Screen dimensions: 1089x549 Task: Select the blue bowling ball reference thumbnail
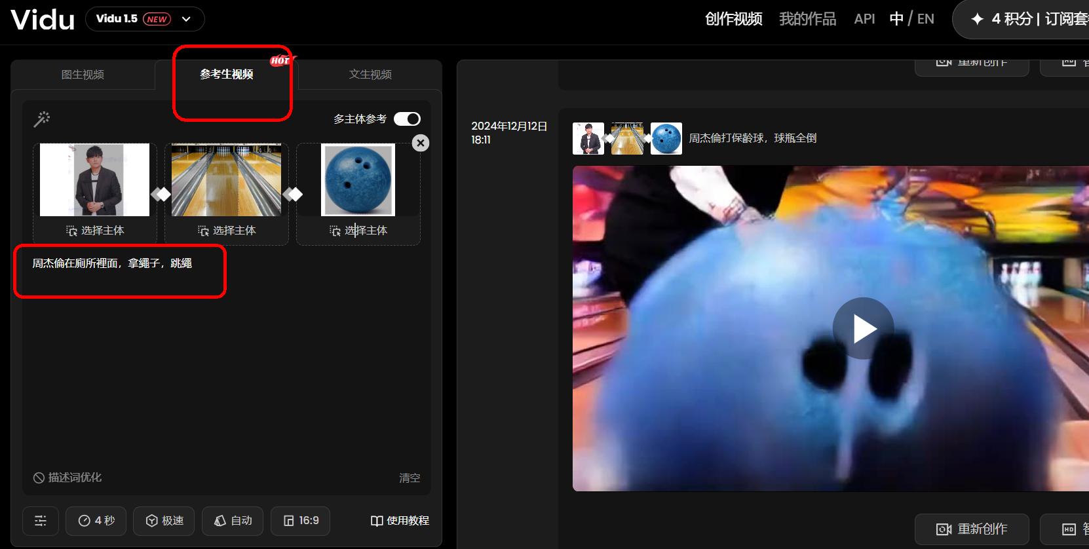[358, 180]
